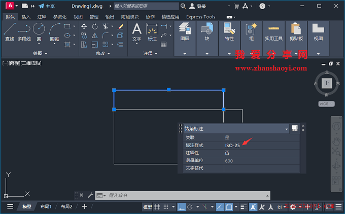Switch to the 布局1 layout tab
Viewport: 345px width, 214px height.
(x=46, y=206)
